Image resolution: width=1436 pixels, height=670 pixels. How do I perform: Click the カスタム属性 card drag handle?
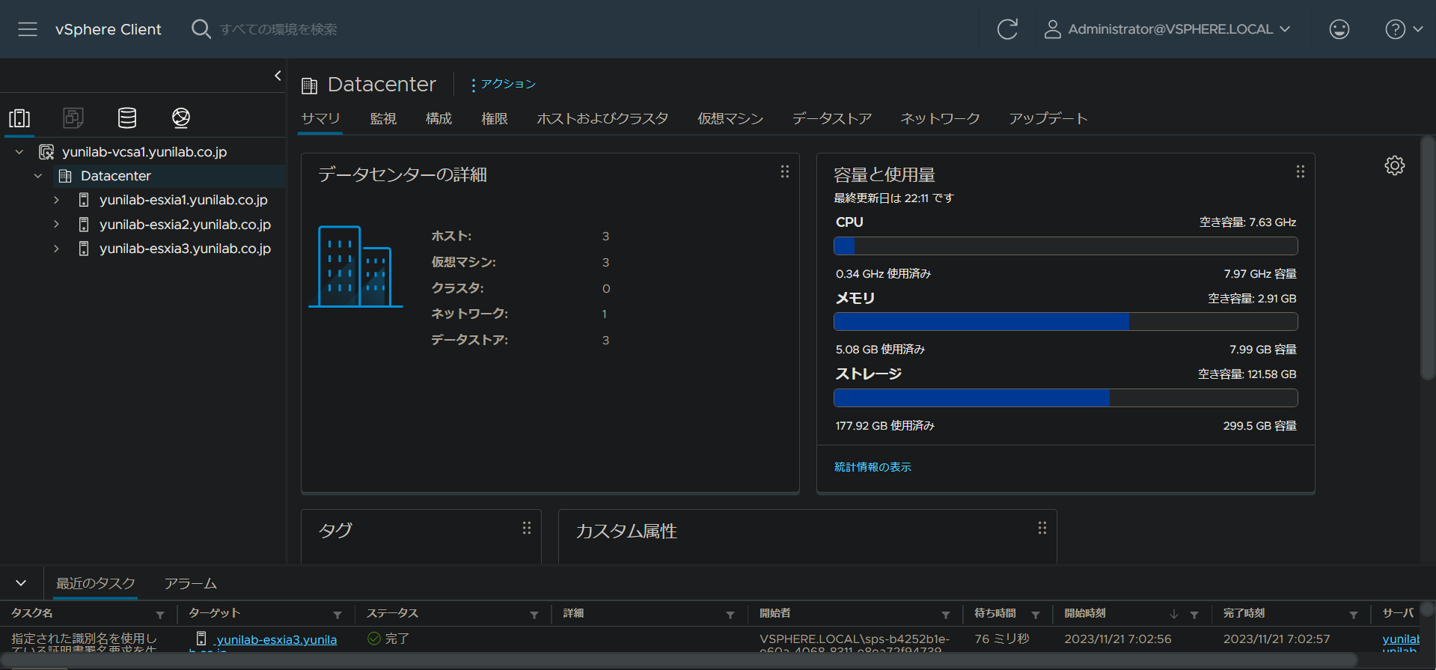click(1042, 528)
